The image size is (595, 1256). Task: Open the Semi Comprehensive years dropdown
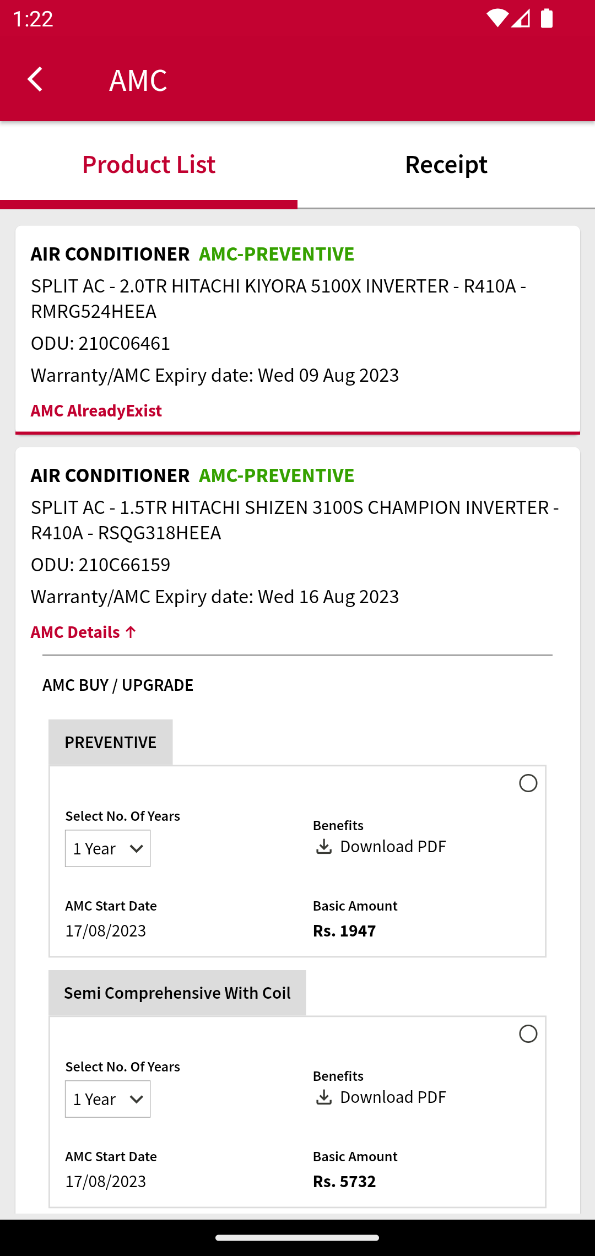coord(107,1099)
